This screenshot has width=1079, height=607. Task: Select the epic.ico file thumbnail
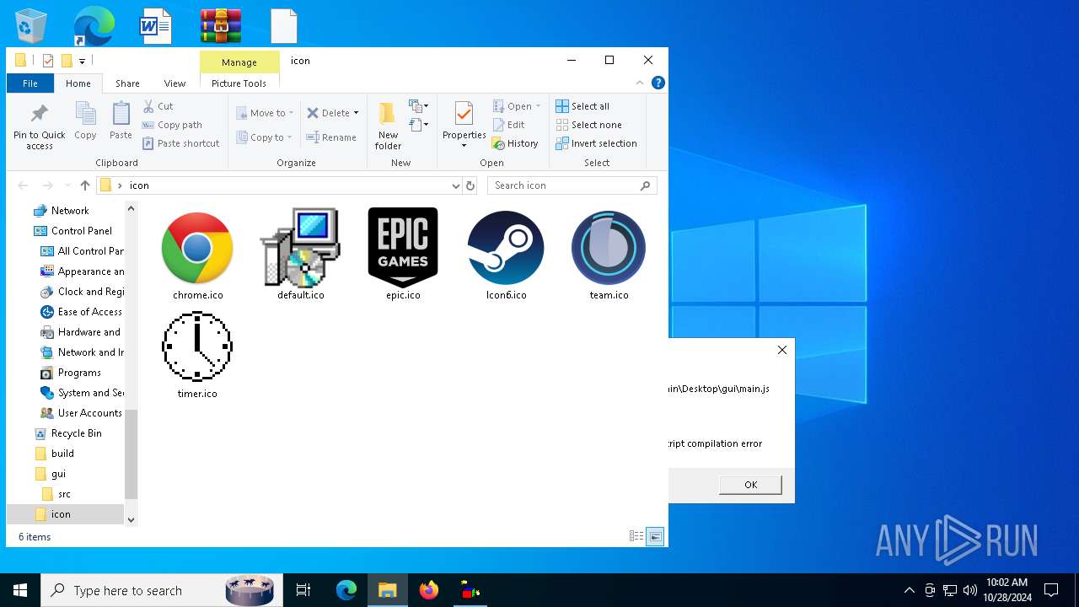tap(403, 254)
